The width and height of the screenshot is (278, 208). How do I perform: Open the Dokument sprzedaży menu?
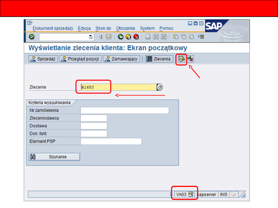point(53,28)
